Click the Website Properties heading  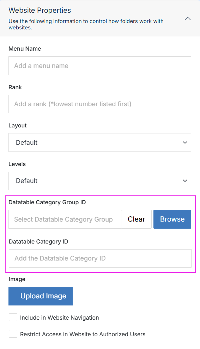[40, 10]
